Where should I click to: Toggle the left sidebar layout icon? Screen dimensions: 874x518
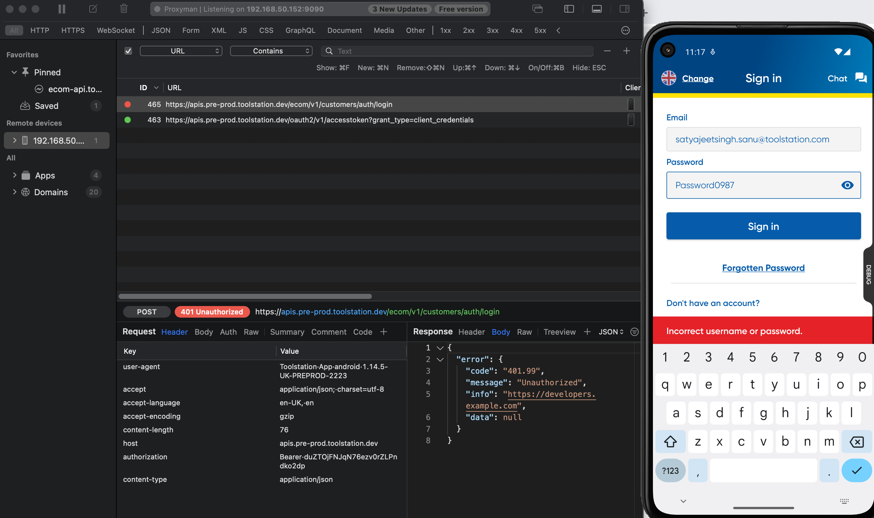569,9
